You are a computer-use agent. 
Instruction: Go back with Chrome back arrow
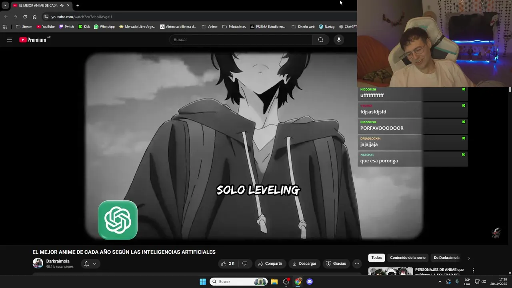pos(6,17)
